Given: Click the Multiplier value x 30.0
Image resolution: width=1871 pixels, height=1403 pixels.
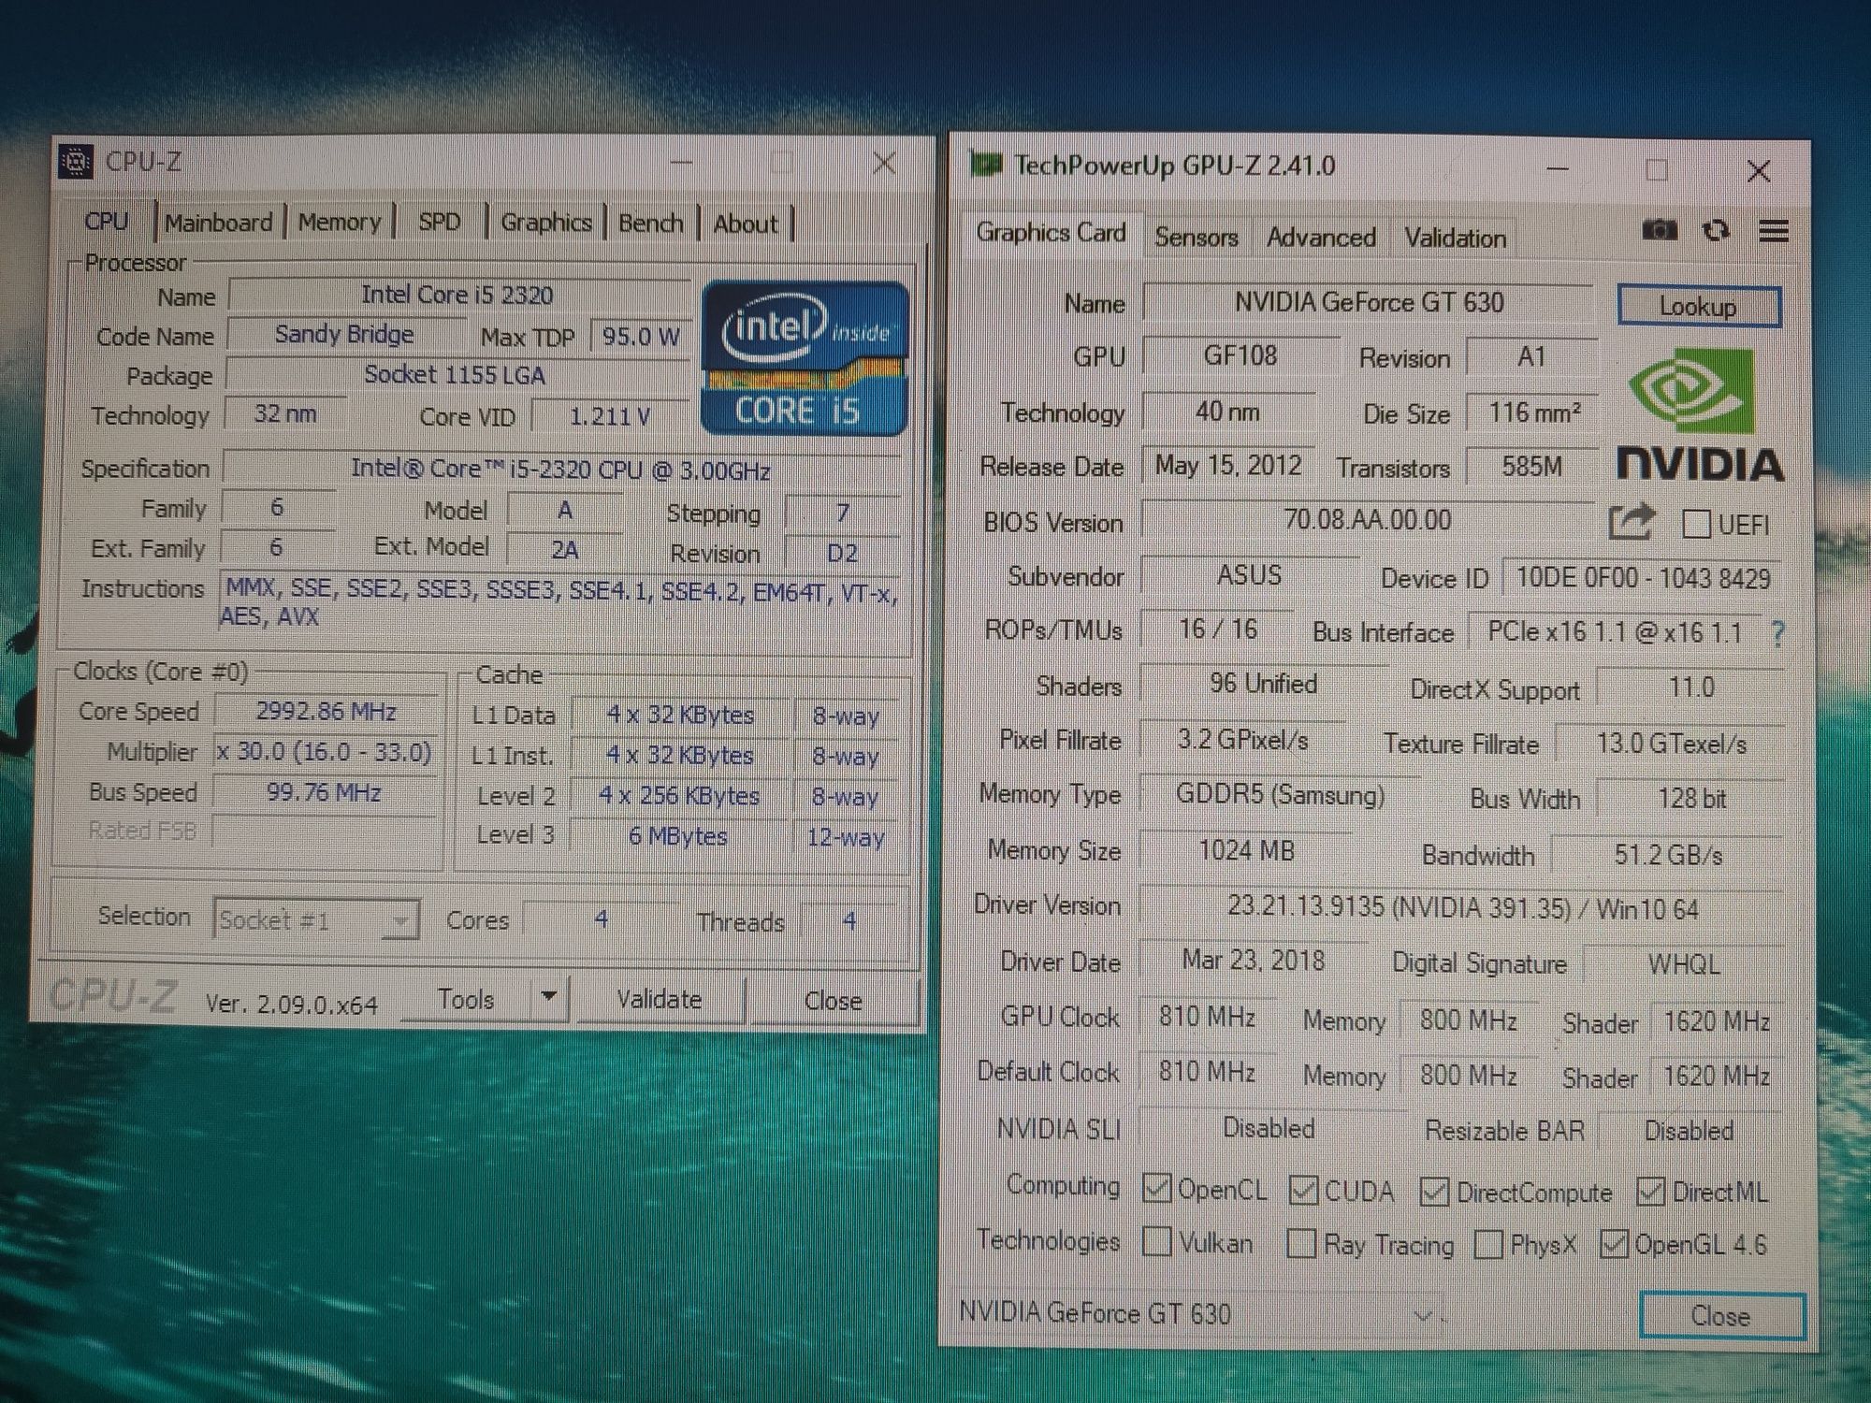Looking at the screenshot, I should pyautogui.click(x=325, y=752).
